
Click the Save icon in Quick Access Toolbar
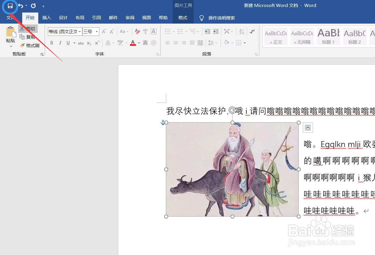[x=10, y=6]
